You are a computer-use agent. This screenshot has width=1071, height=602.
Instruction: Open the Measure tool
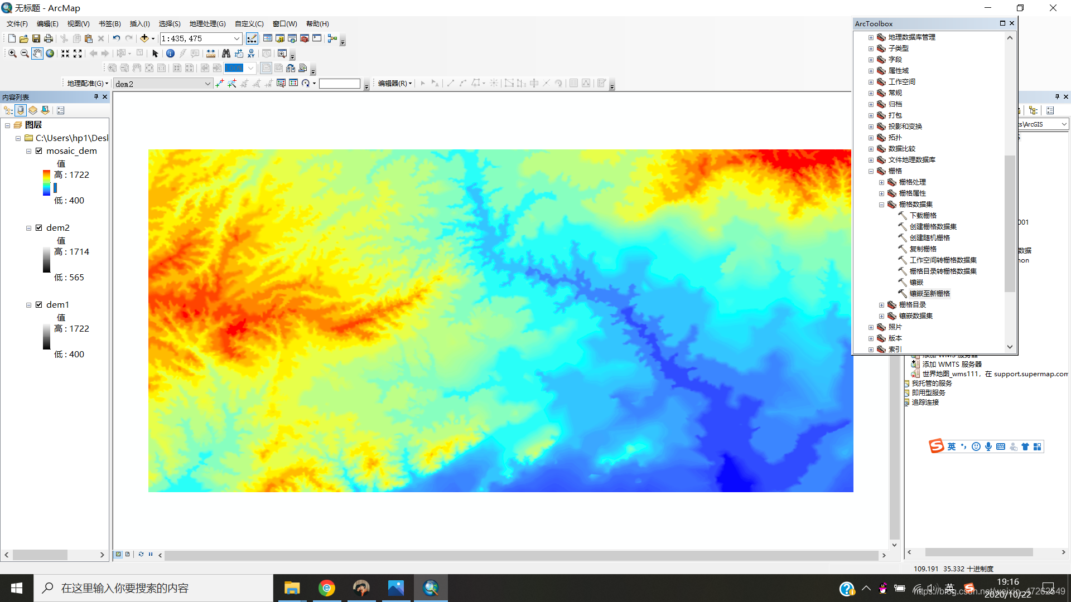[x=211, y=54]
